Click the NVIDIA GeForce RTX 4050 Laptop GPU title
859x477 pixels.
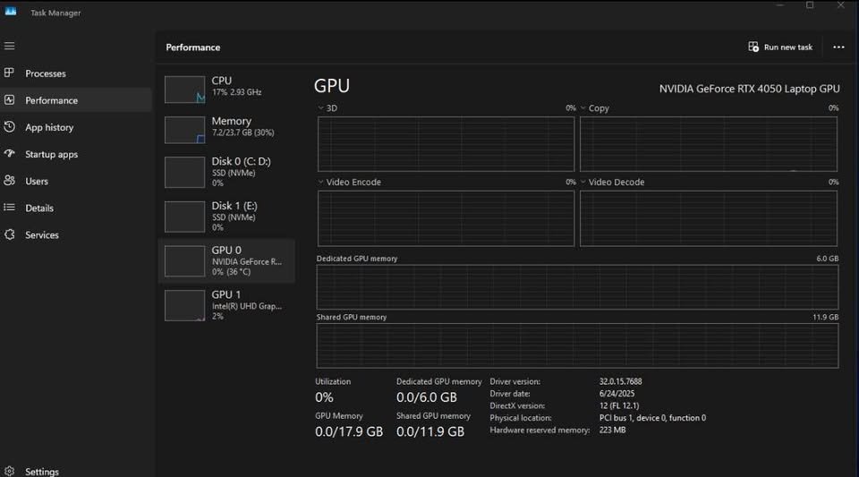click(x=749, y=89)
